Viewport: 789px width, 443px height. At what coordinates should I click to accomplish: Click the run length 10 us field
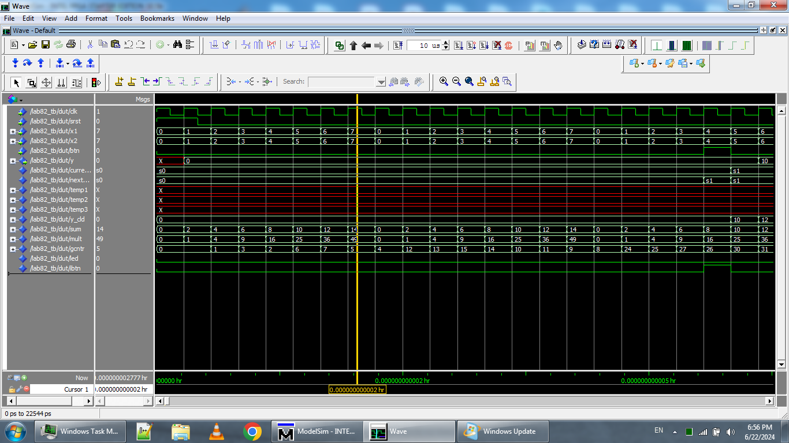tap(424, 46)
